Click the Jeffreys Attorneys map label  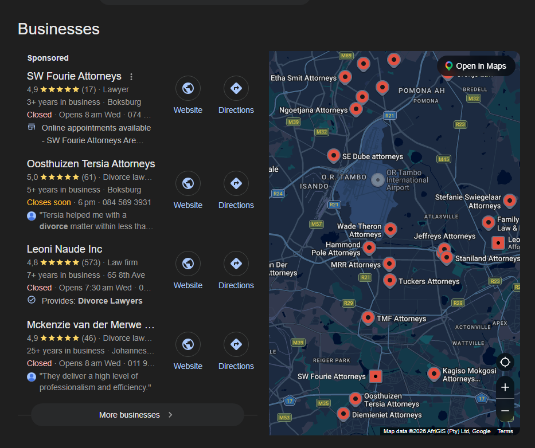(444, 236)
